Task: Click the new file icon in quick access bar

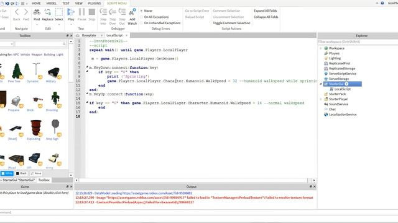Action: [x=2, y=3]
